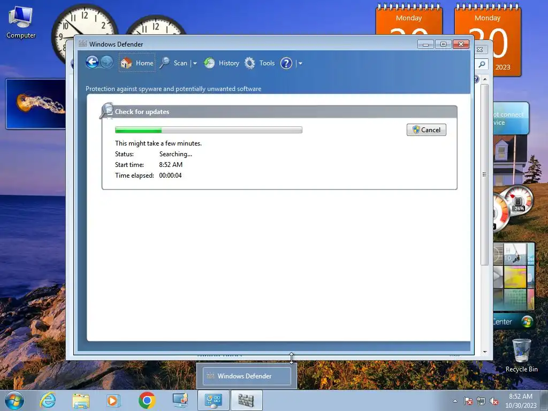Click the 'Searching...' status text

tap(176, 154)
